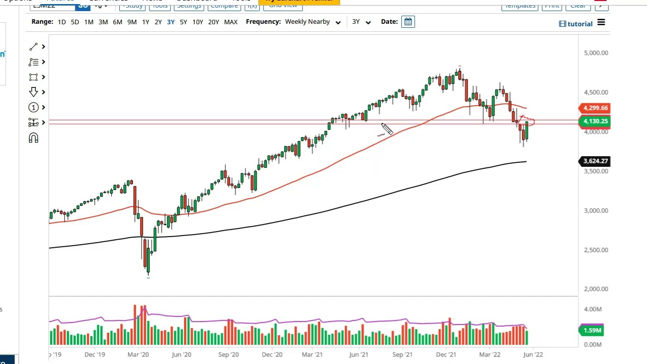Image resolution: width=647 pixels, height=364 pixels.
Task: Expand the arrow markers tool group
Action: click(x=43, y=92)
